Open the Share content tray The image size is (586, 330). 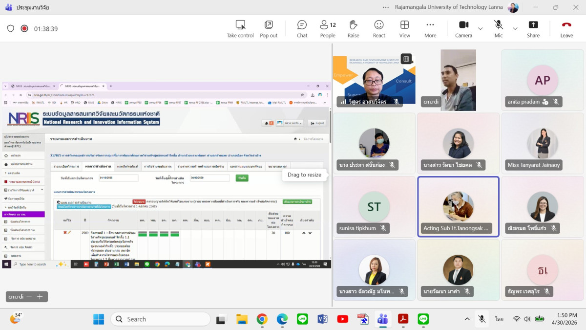tap(533, 28)
